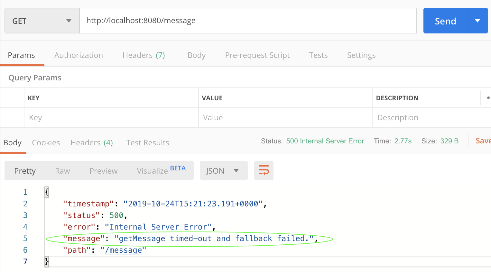
Task: Open response Headers (4) tab
Action: click(91, 143)
